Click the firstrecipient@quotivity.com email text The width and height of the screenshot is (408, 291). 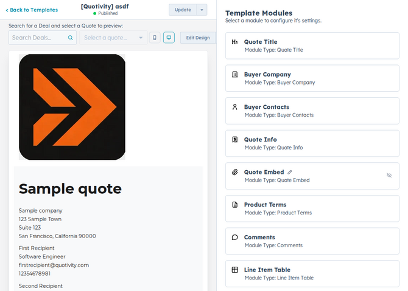(54, 265)
